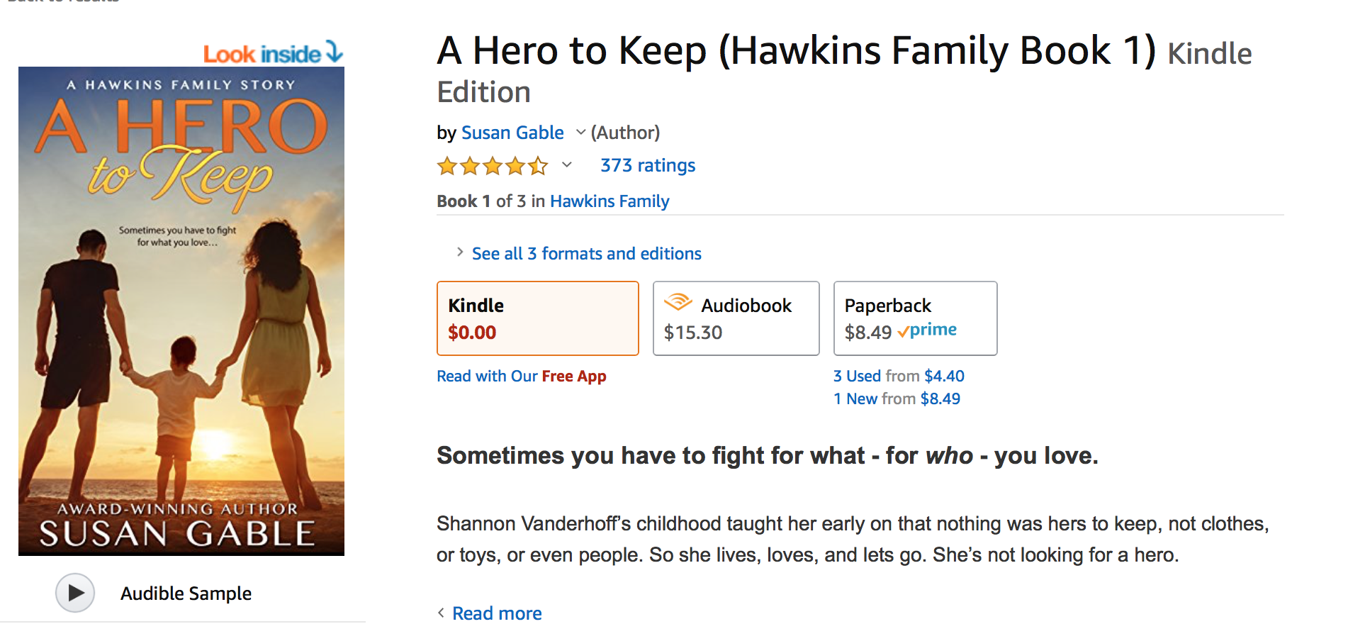View the 373 ratings

(648, 165)
